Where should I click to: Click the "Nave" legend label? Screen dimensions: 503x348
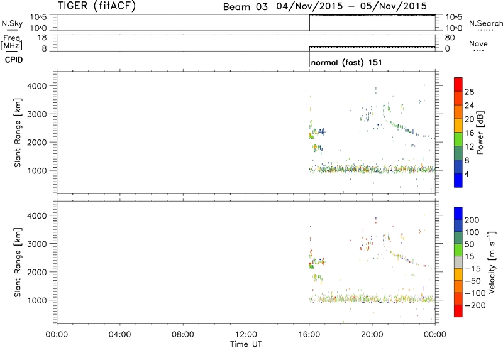(478, 43)
